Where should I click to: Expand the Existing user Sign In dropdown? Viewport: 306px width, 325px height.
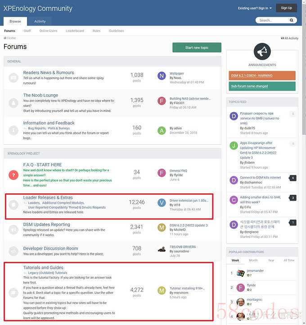coord(255,8)
